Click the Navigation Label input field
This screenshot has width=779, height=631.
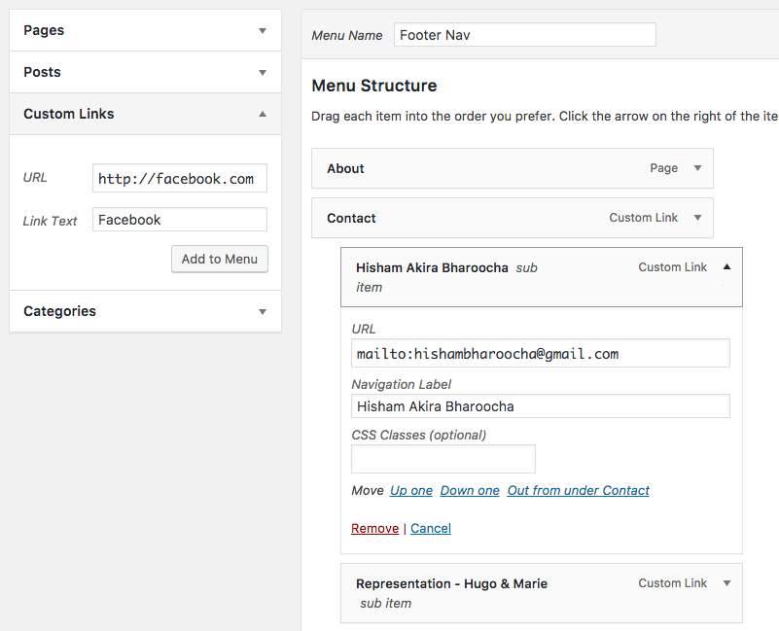[x=541, y=406]
